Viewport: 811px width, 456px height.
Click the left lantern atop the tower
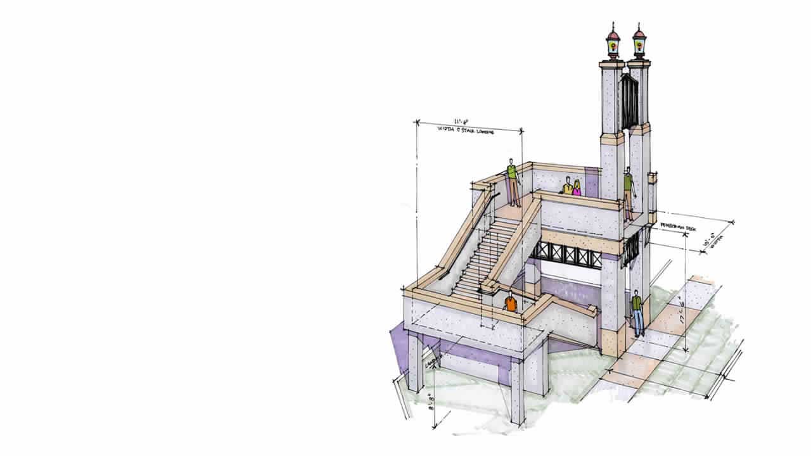click(613, 44)
